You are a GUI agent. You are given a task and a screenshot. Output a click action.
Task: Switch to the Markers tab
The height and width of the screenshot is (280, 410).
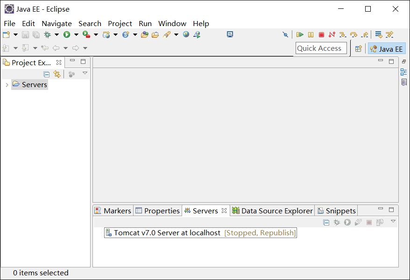pyautogui.click(x=113, y=211)
